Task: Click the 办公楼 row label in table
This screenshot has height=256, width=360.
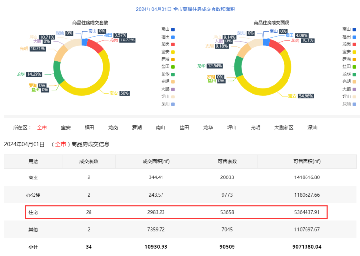Action: click(33, 195)
